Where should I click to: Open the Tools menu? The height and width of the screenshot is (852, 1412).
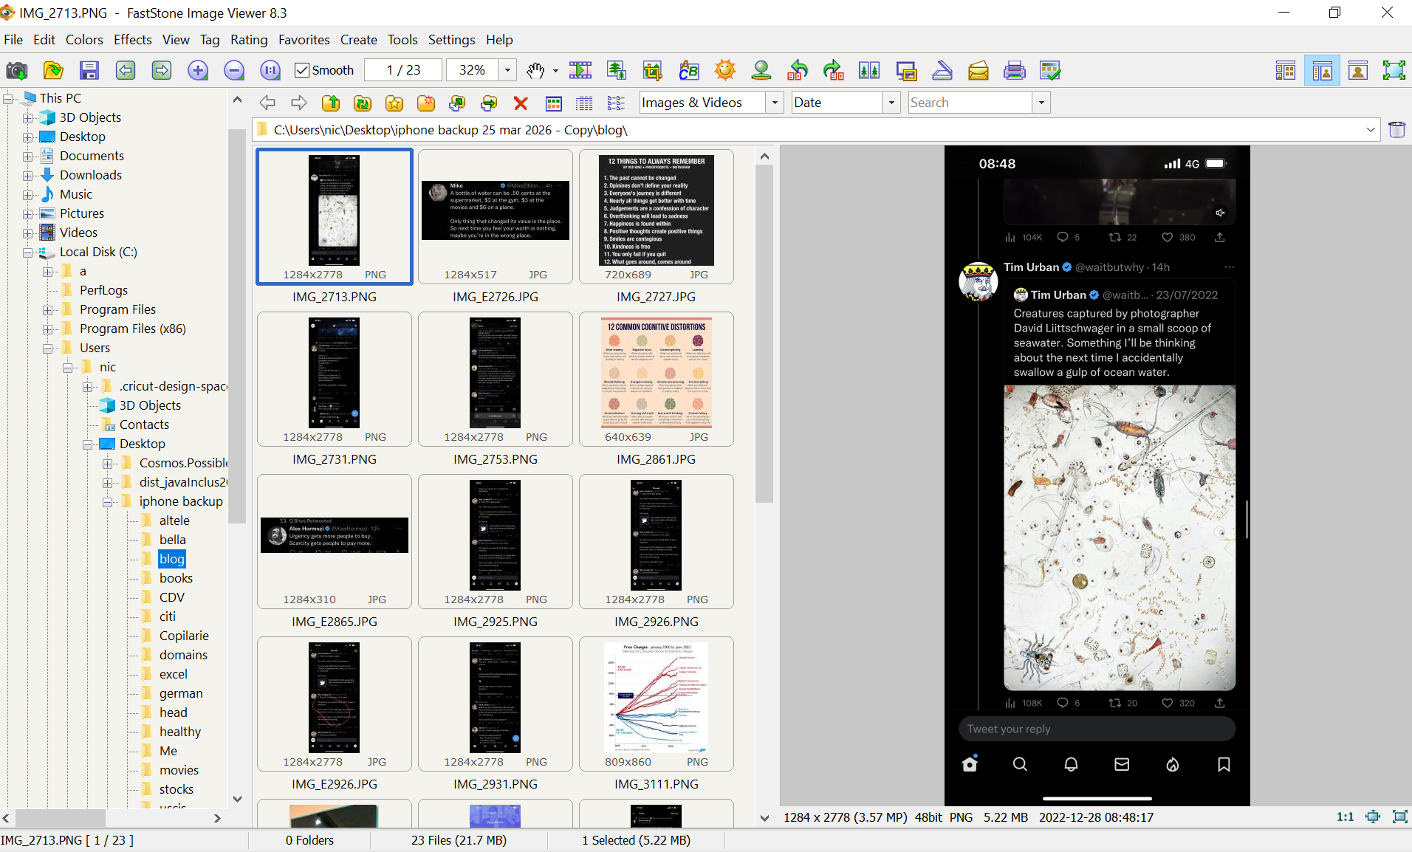(402, 40)
